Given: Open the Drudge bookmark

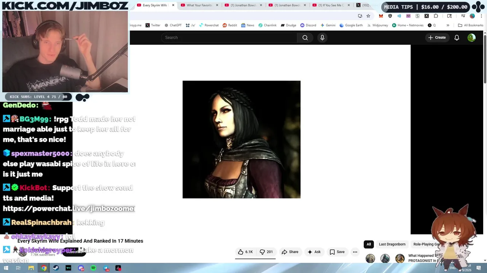Looking at the screenshot, I should click(288, 25).
